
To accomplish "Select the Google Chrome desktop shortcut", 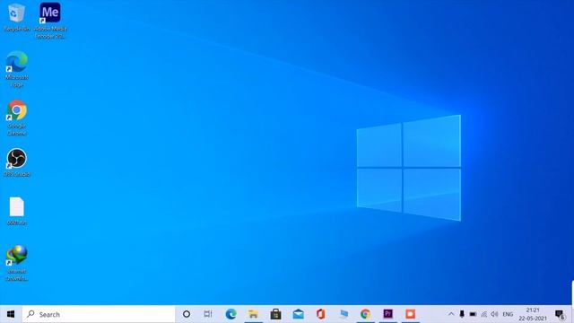I will coord(16,118).
